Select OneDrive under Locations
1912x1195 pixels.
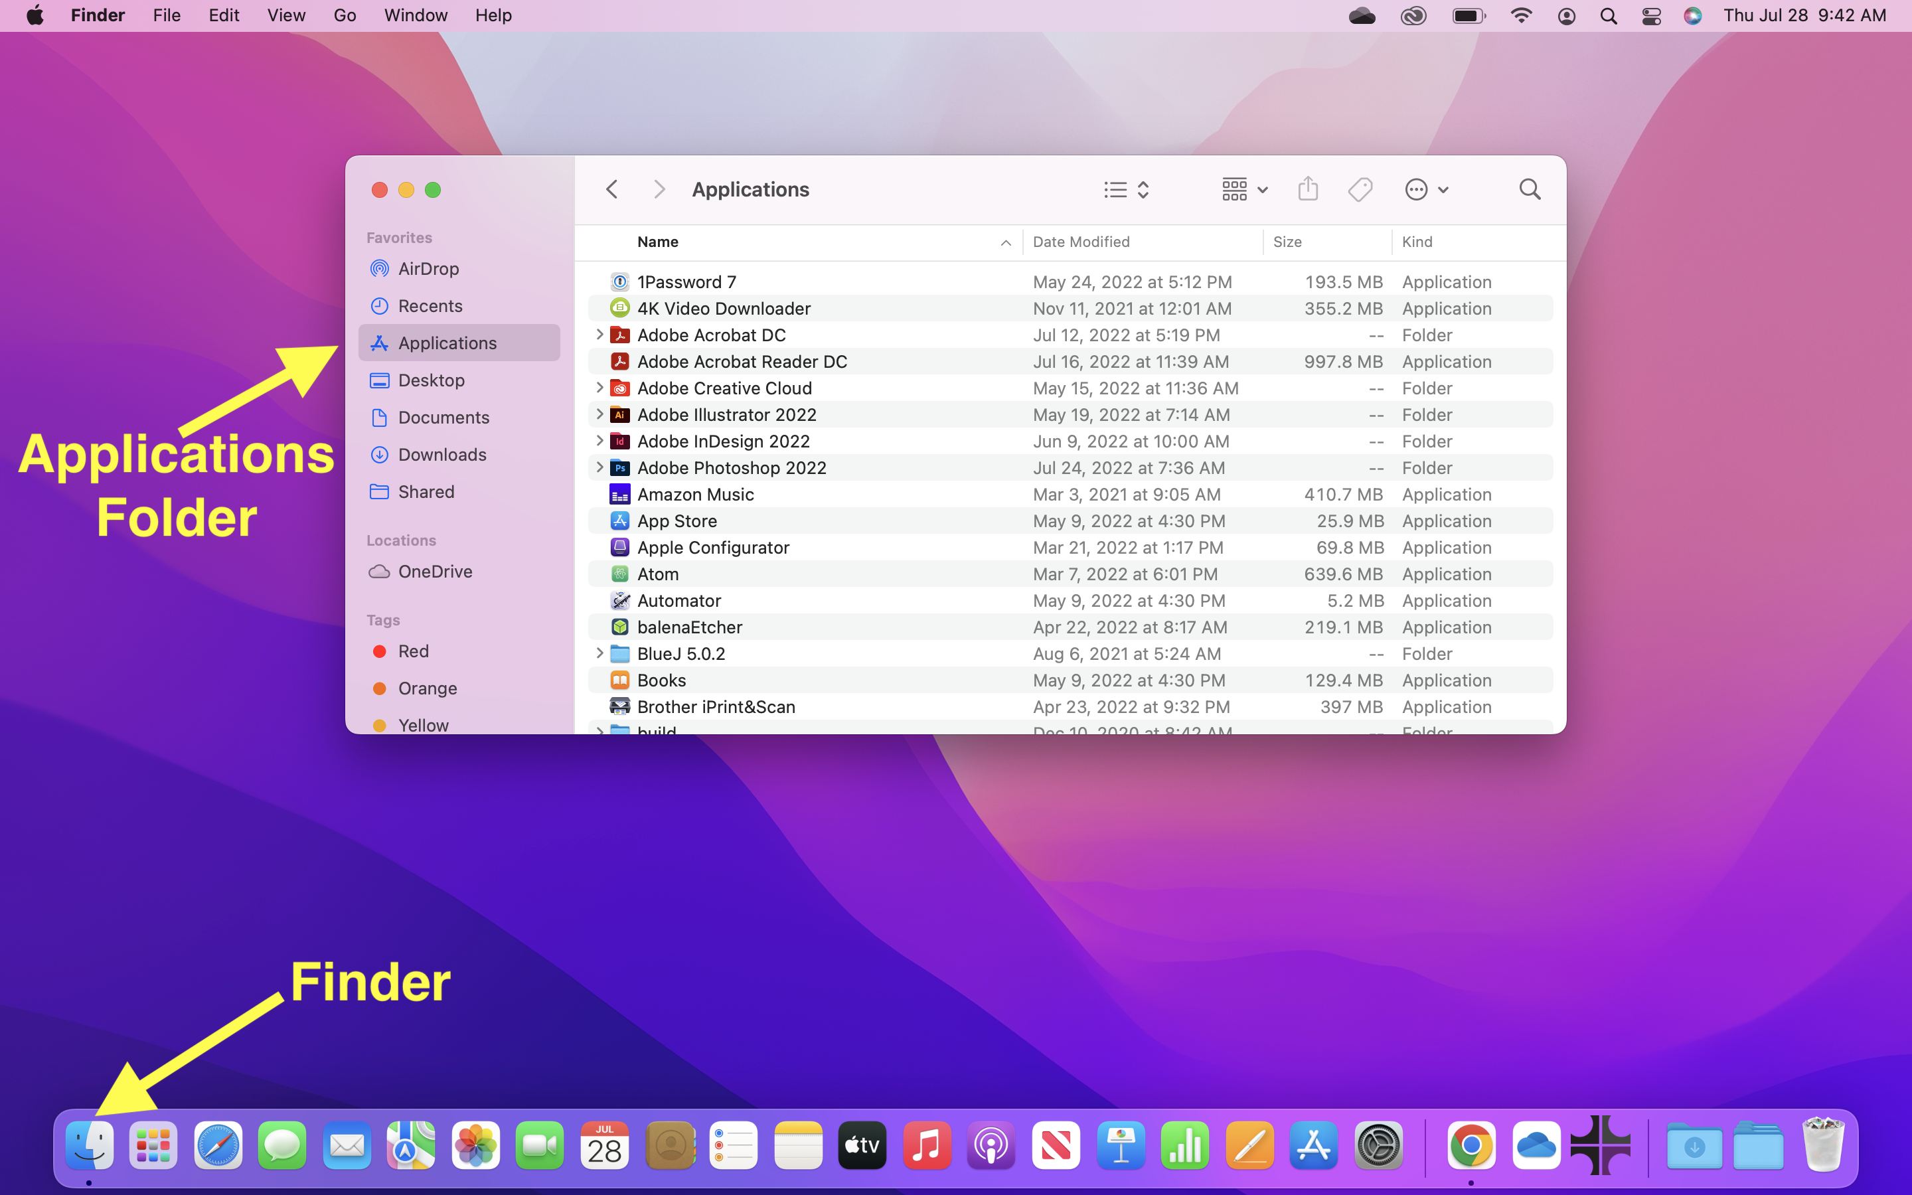click(x=459, y=572)
